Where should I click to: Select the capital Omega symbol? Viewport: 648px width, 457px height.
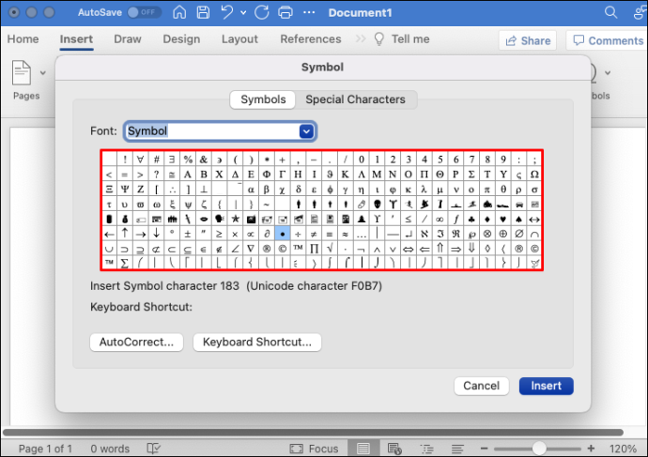[534, 175]
